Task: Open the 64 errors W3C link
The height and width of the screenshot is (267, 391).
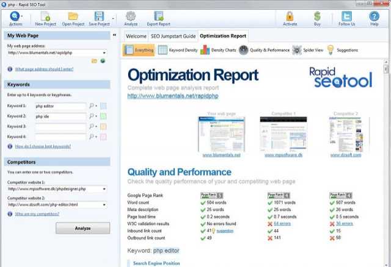Action: (x=282, y=224)
